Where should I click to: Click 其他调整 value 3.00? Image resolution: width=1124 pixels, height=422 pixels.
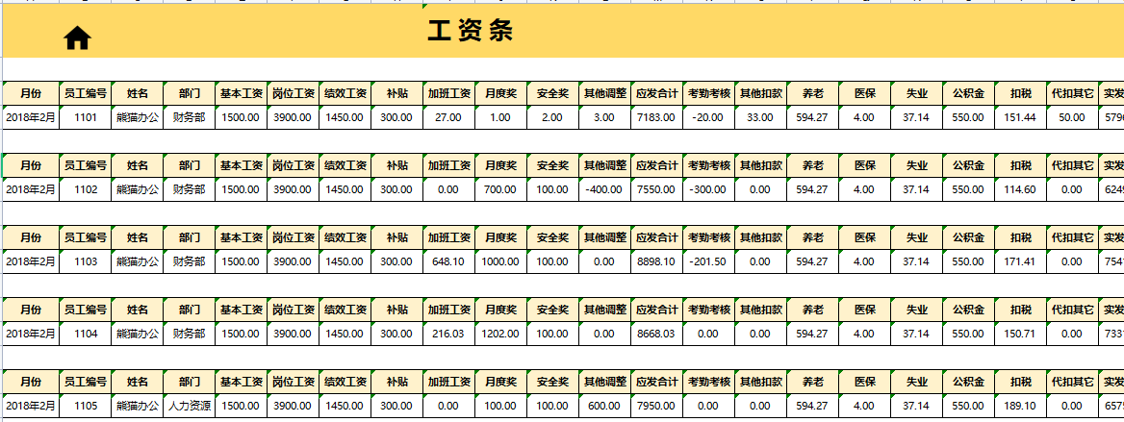(x=604, y=117)
